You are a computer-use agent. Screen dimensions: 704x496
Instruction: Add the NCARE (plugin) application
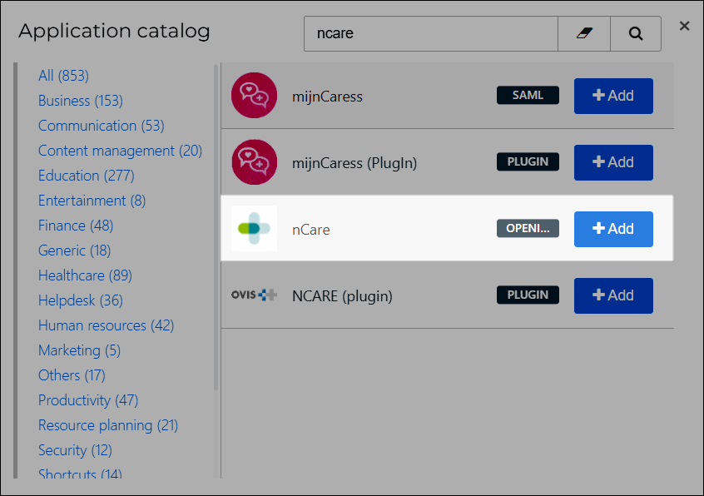(x=613, y=295)
